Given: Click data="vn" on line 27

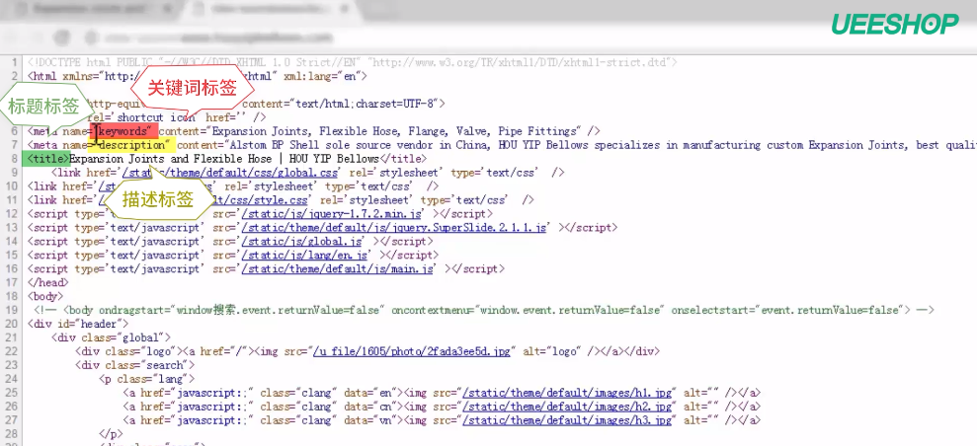Looking at the screenshot, I should (372, 420).
